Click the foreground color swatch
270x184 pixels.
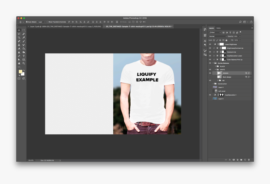tap(20, 71)
